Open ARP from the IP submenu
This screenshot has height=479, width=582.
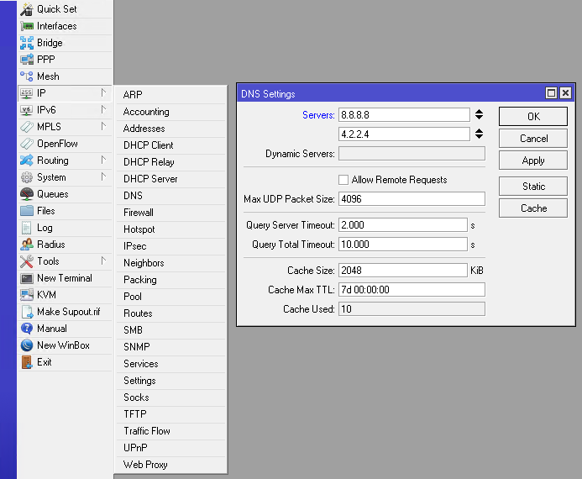click(x=170, y=95)
